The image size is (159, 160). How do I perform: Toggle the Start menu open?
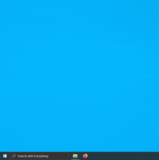[5, 156]
